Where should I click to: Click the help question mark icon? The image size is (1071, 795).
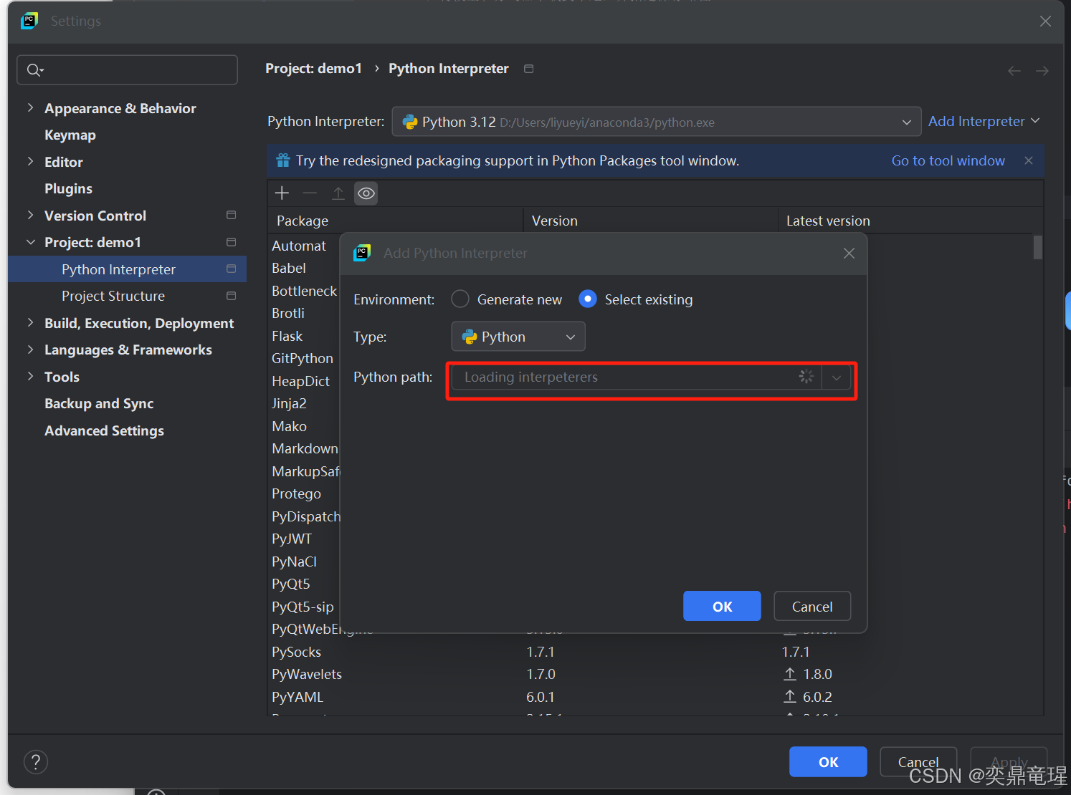[x=36, y=762]
